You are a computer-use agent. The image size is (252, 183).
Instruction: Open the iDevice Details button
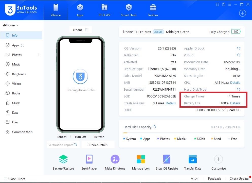pyautogui.click(x=98, y=145)
